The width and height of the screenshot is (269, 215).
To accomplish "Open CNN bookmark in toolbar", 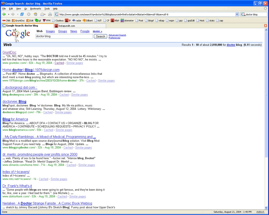I will 6,20.
